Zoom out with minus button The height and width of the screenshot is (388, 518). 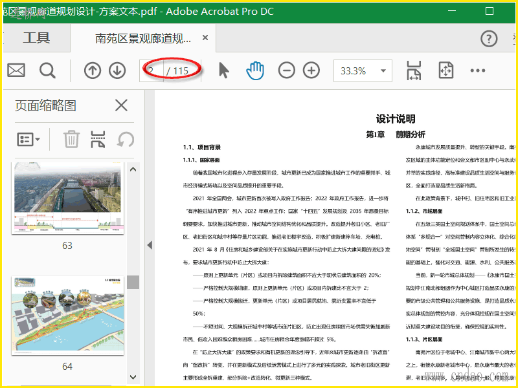coord(286,70)
